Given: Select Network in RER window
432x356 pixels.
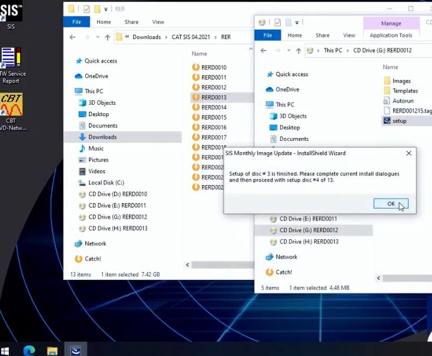Looking at the screenshot, I should [x=95, y=243].
